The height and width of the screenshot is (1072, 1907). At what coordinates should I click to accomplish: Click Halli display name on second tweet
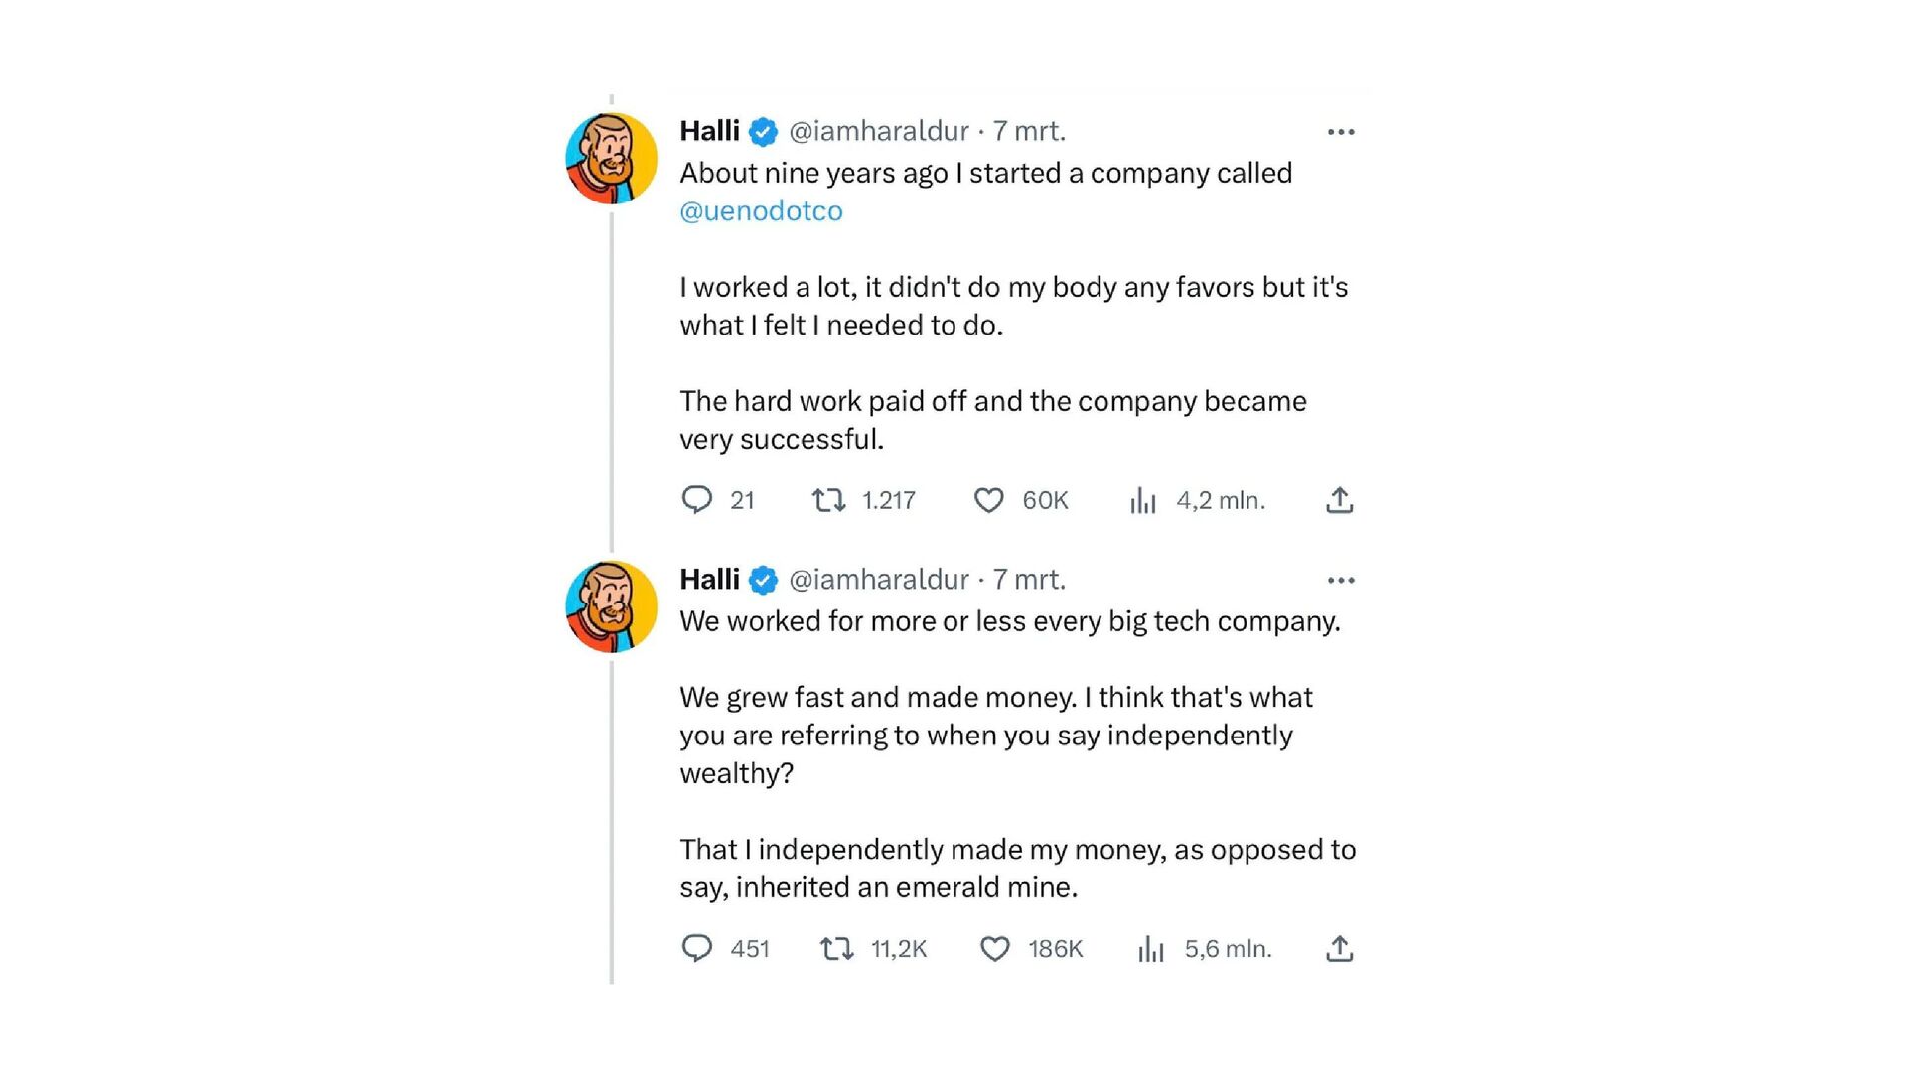(x=709, y=579)
